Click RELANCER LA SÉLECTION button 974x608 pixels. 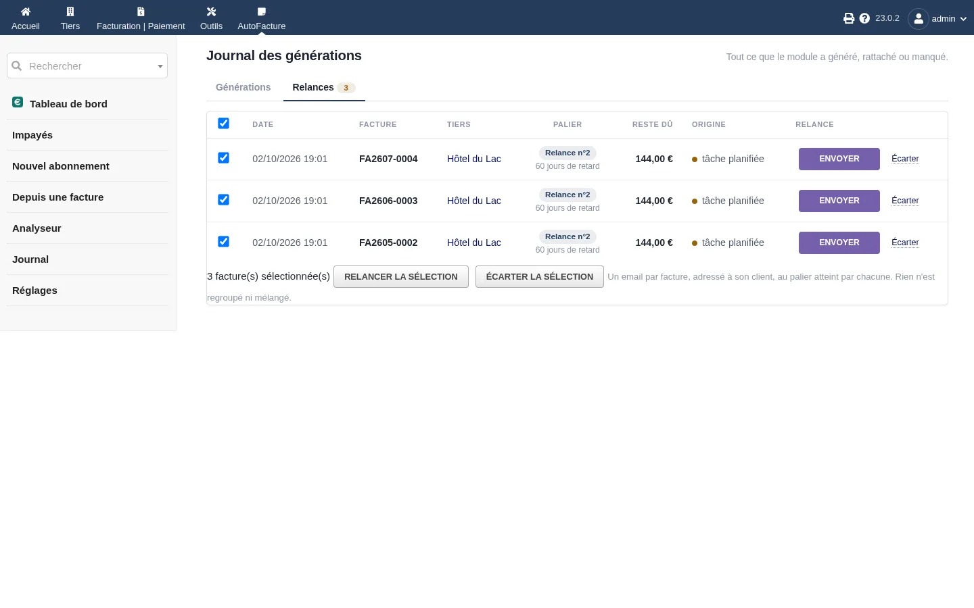coord(401,276)
